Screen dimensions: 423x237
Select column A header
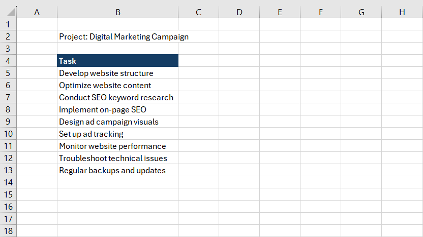click(37, 12)
